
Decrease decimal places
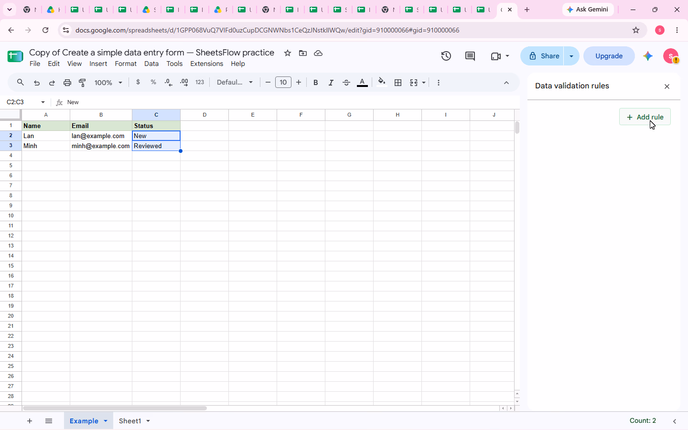pos(169,82)
